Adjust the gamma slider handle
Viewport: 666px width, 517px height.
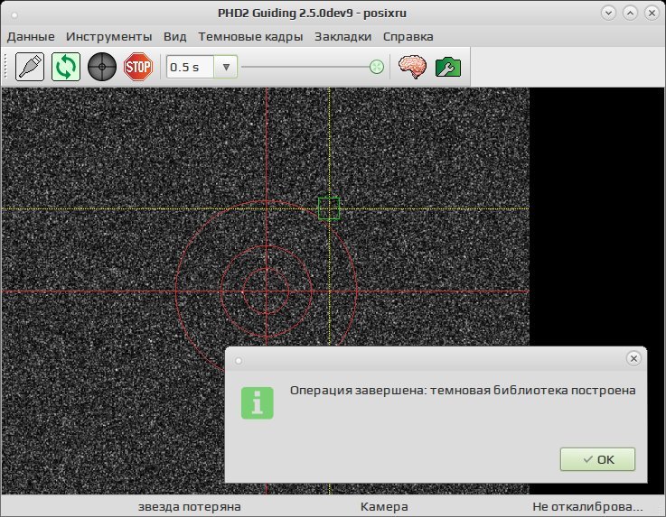point(377,67)
